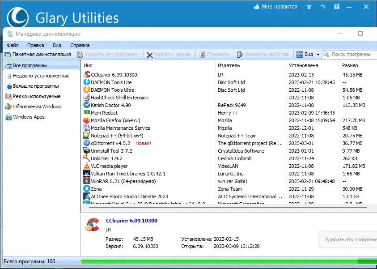This screenshot has height=269, width=377.
Task: Click the HashCheck Shell Extension icon
Action: pos(87,97)
